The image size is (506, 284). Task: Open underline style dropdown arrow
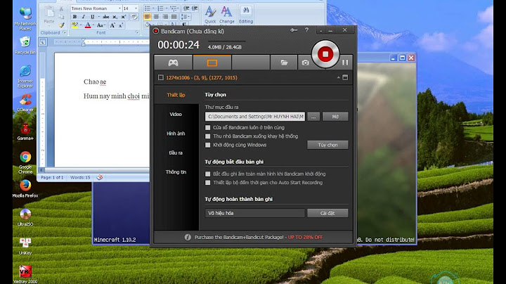coord(98,17)
